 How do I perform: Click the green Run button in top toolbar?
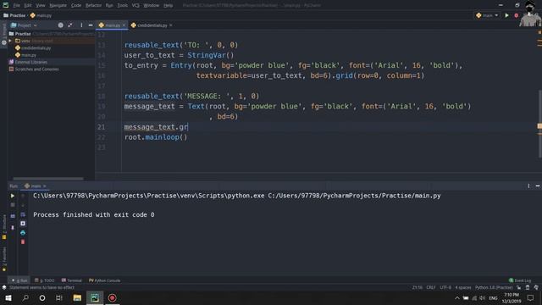point(506,15)
